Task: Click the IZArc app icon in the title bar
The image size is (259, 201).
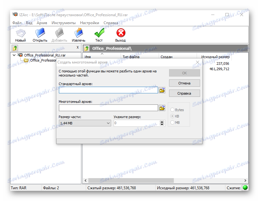Action: (15, 15)
